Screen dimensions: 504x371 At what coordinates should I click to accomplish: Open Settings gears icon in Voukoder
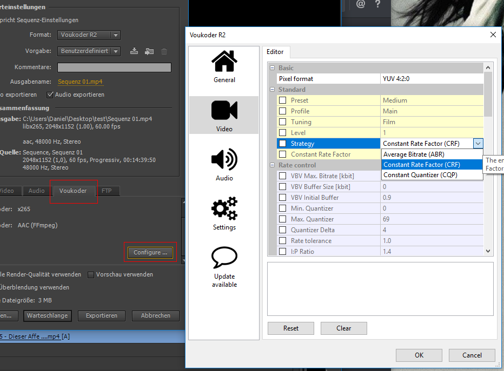pyautogui.click(x=224, y=209)
